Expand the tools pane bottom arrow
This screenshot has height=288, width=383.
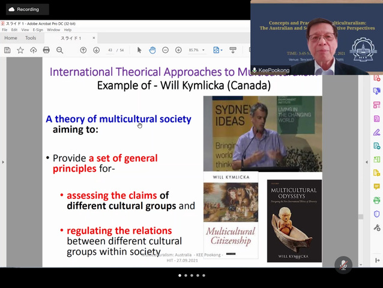[377, 260]
